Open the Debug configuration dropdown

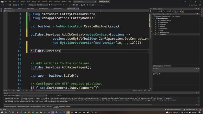click(x=32, y=5)
